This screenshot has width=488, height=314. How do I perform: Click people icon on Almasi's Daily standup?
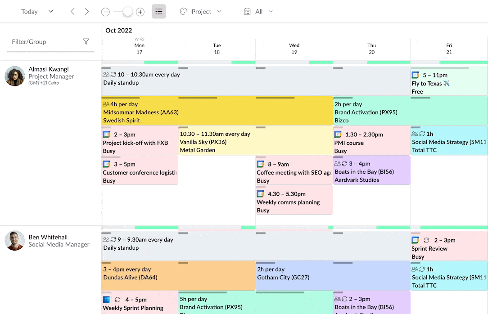coord(106,74)
